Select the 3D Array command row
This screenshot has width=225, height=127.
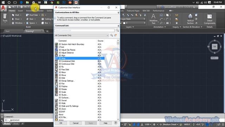tap(80, 58)
